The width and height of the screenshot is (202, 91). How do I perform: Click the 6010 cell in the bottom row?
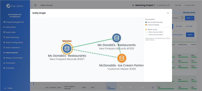point(84,88)
